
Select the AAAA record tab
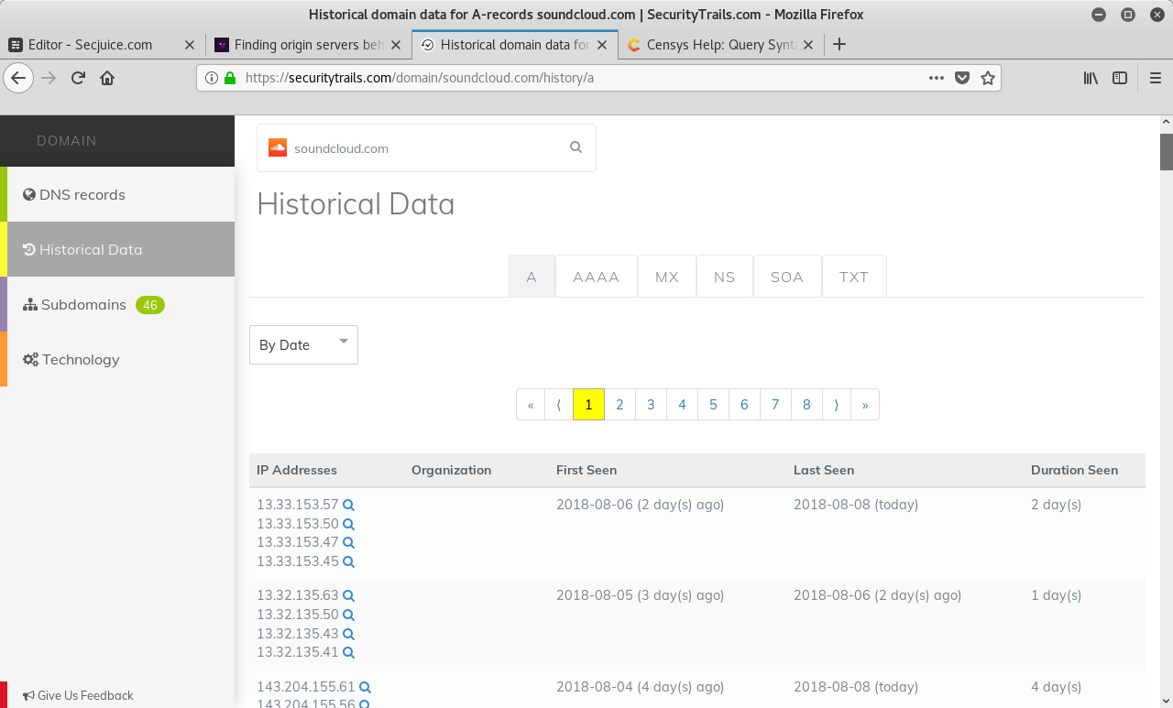tap(597, 277)
